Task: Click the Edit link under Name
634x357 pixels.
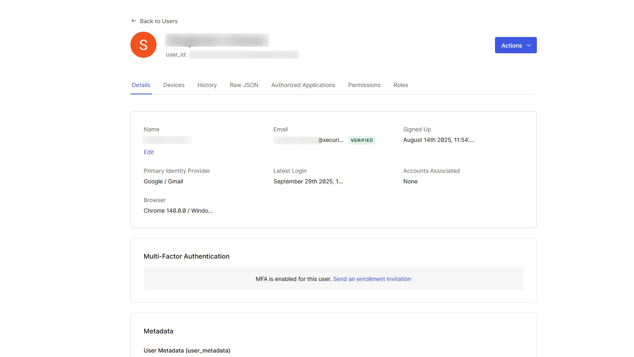Action: click(x=148, y=152)
